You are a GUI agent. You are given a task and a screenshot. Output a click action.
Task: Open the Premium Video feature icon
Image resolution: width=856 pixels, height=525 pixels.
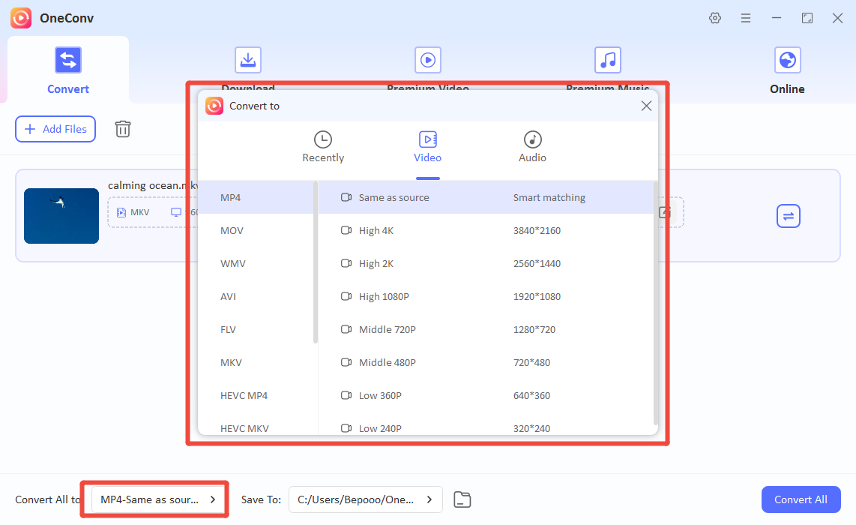point(428,59)
